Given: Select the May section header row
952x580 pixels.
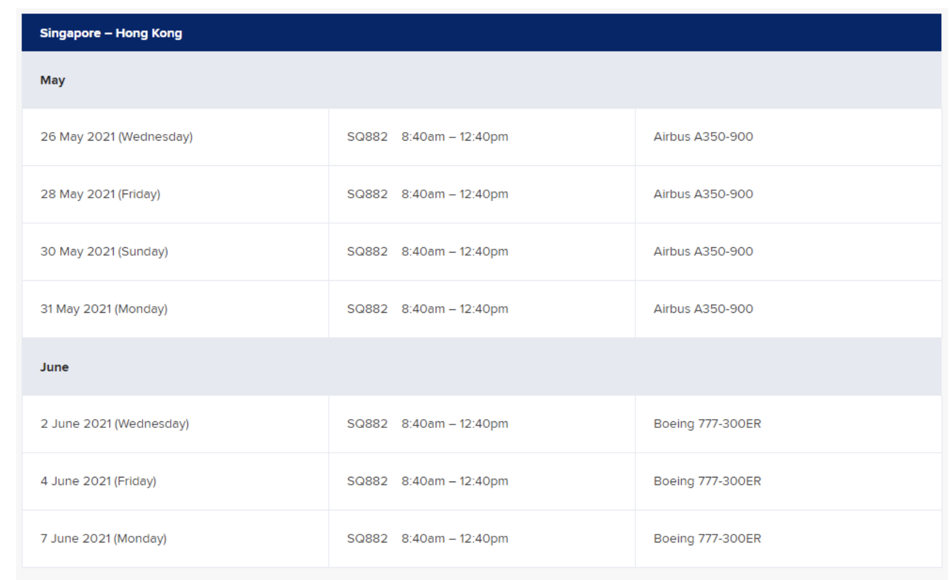Looking at the screenshot, I should [x=481, y=80].
